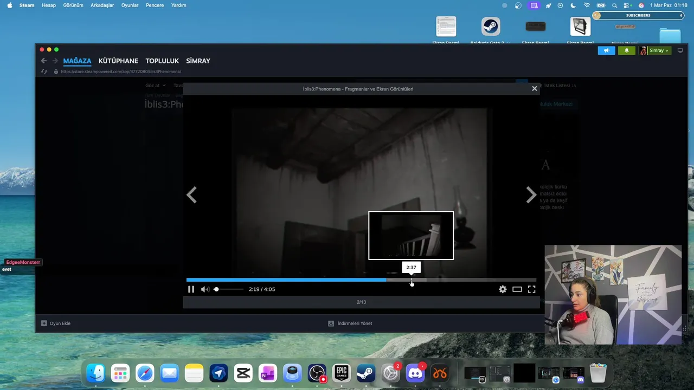Screen dimensions: 694x390
Task: Open Finder from the Dock
Action: click(x=95, y=373)
